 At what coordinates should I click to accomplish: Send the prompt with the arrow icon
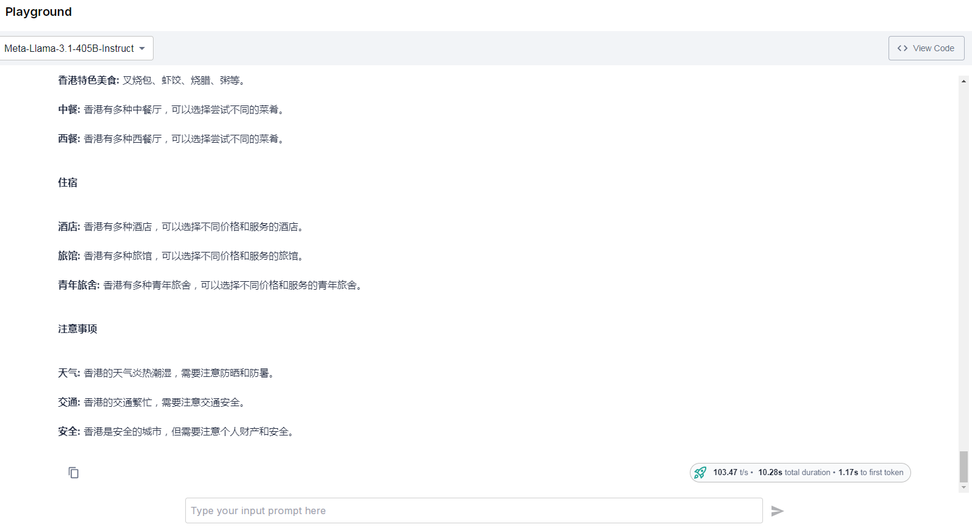click(777, 511)
